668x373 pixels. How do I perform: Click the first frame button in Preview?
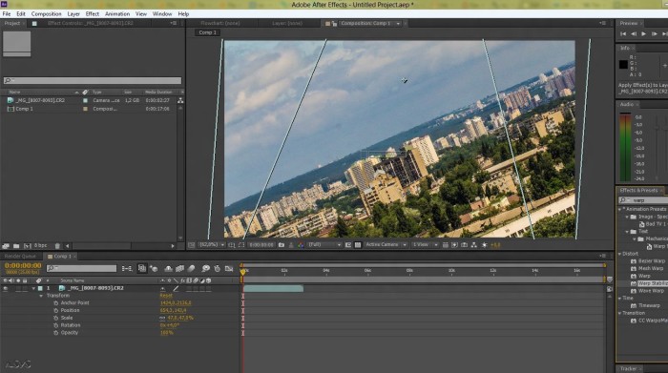point(623,33)
